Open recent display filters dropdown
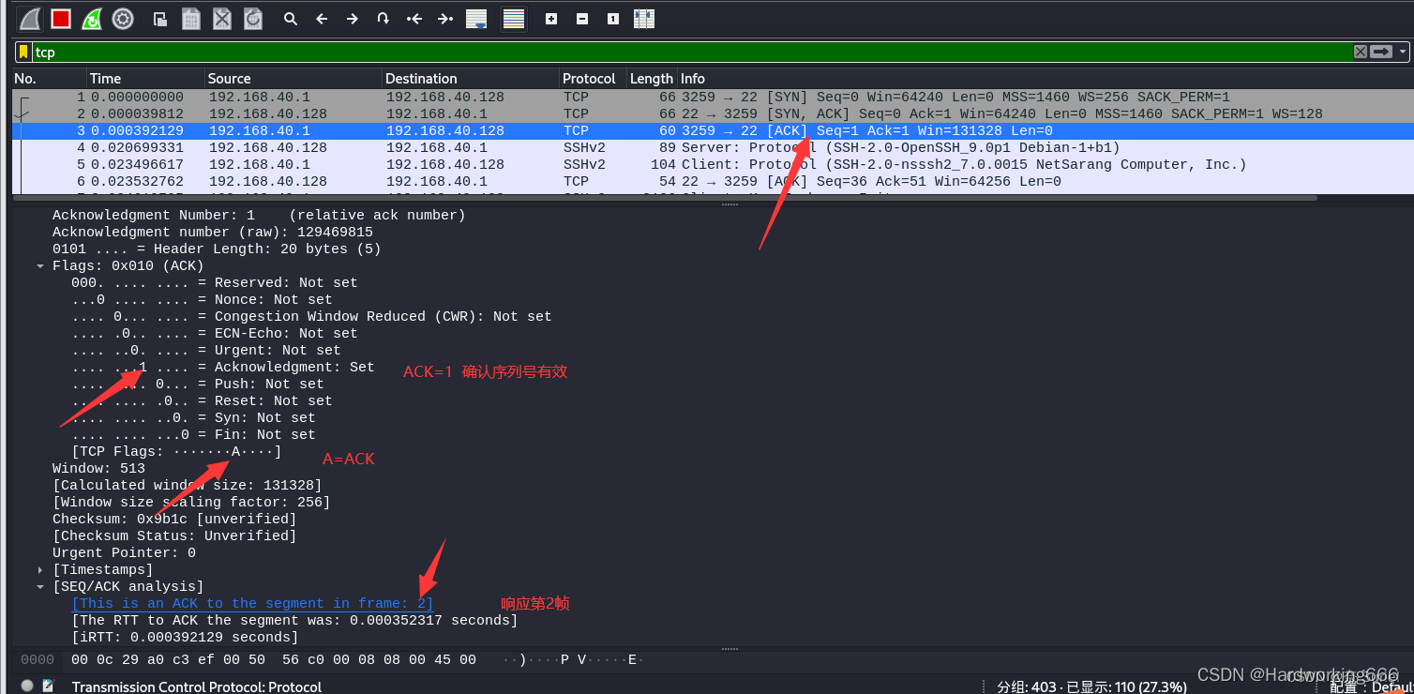This screenshot has height=694, width=1414. pyautogui.click(x=1403, y=52)
